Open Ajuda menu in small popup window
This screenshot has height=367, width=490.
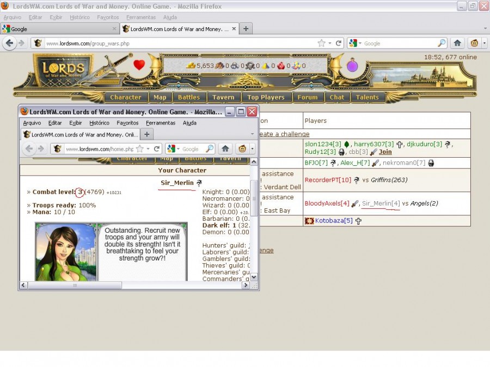click(189, 123)
